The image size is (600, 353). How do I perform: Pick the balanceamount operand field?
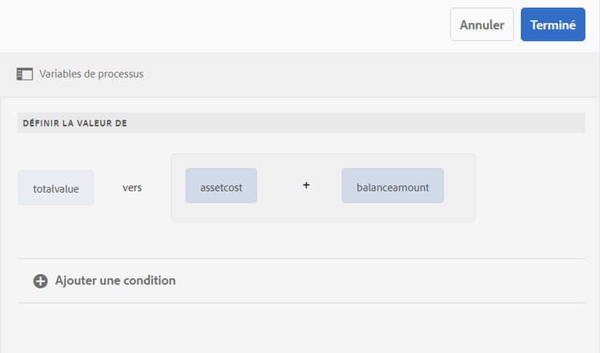392,186
